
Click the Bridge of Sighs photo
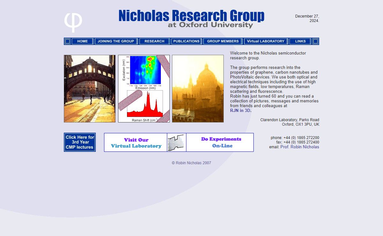pyautogui.click(x=90, y=89)
